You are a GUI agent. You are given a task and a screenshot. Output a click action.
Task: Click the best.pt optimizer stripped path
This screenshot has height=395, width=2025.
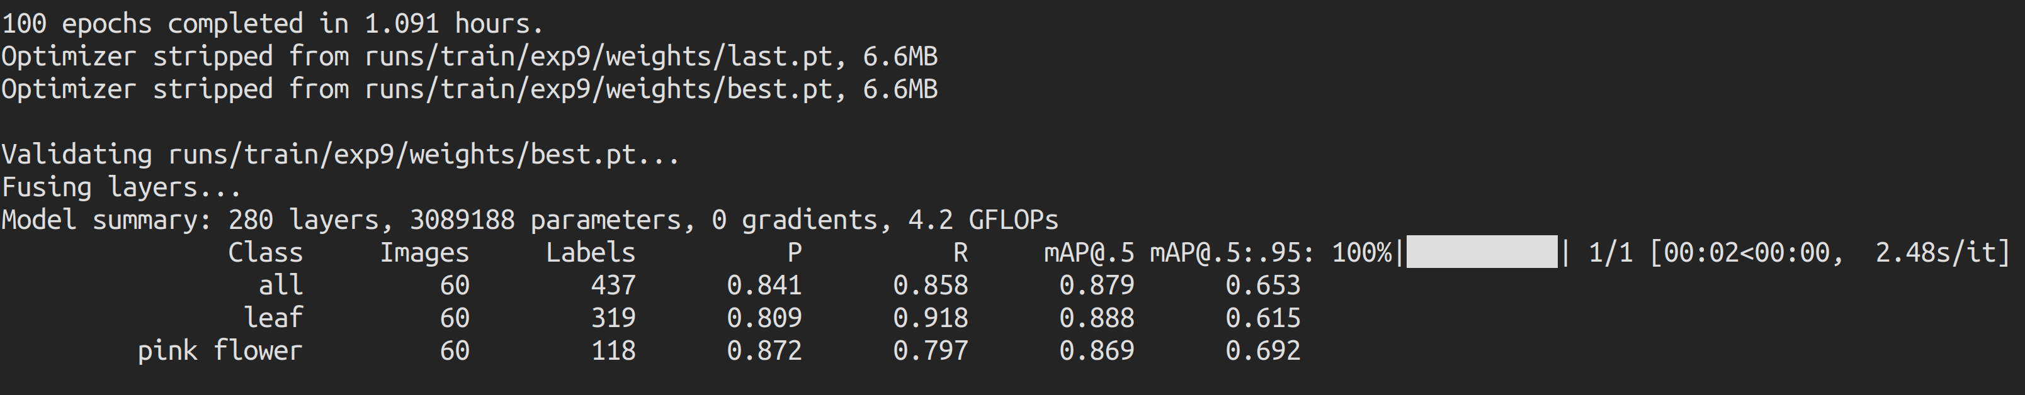[x=598, y=89]
